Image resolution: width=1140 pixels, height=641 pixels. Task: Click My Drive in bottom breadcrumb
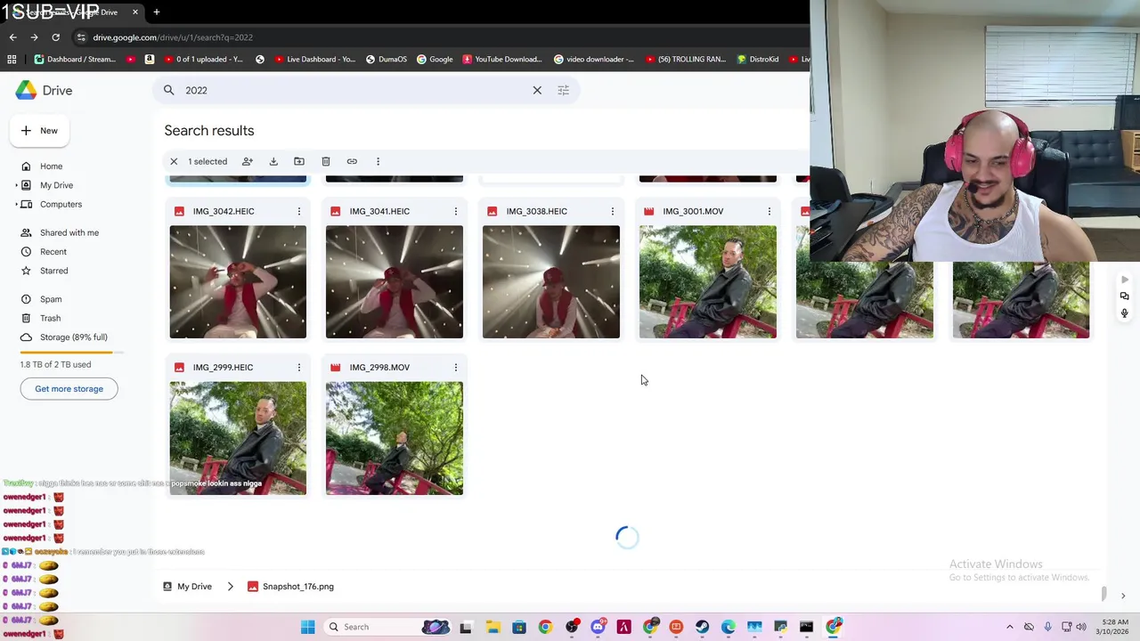[x=188, y=587]
